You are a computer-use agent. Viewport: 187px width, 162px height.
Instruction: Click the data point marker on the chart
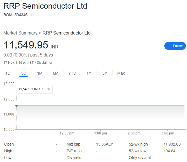[x=17, y=106]
